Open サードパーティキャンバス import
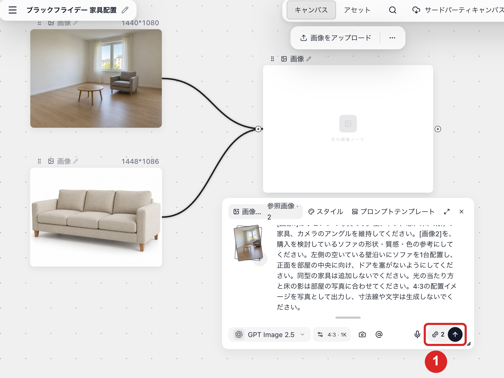 coord(458,10)
